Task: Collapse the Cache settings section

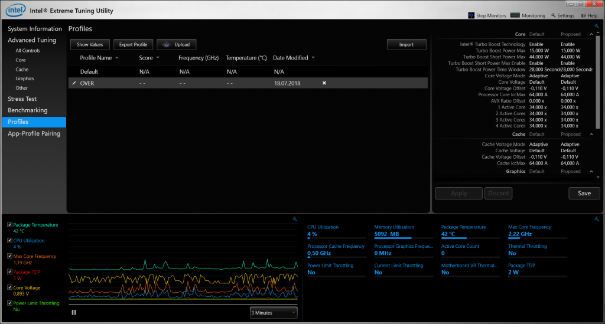Action: point(591,134)
